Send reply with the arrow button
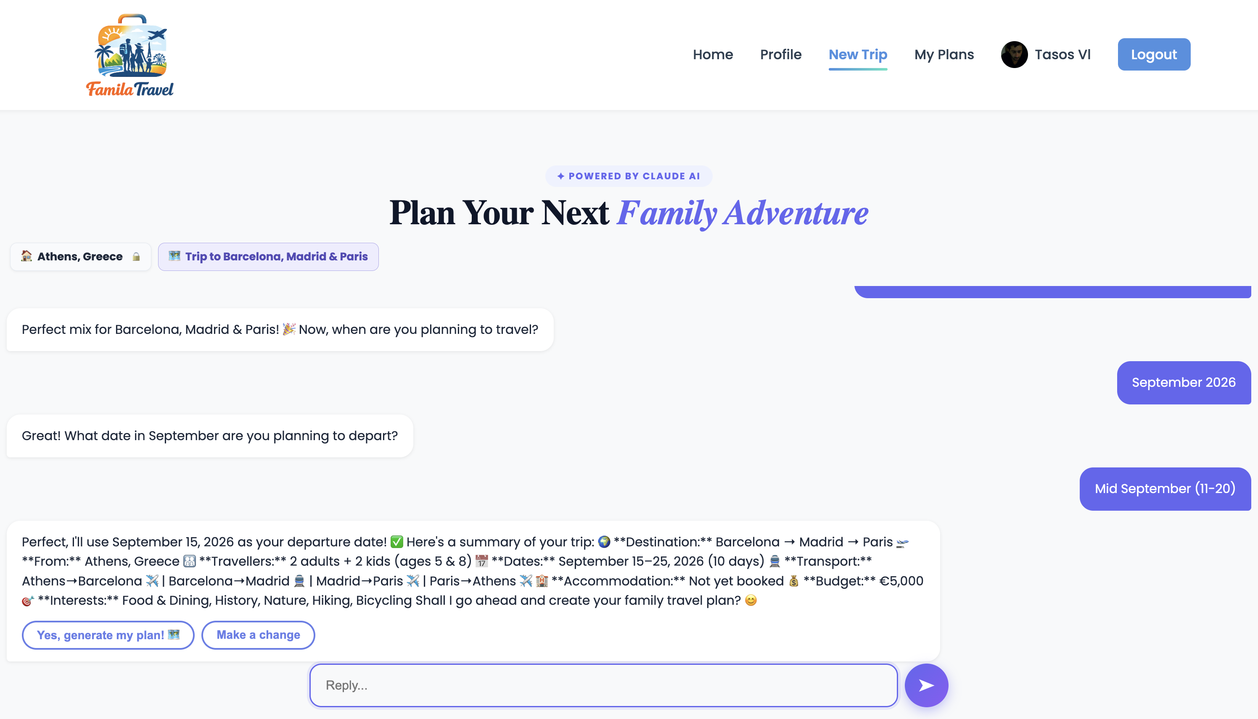 926,685
